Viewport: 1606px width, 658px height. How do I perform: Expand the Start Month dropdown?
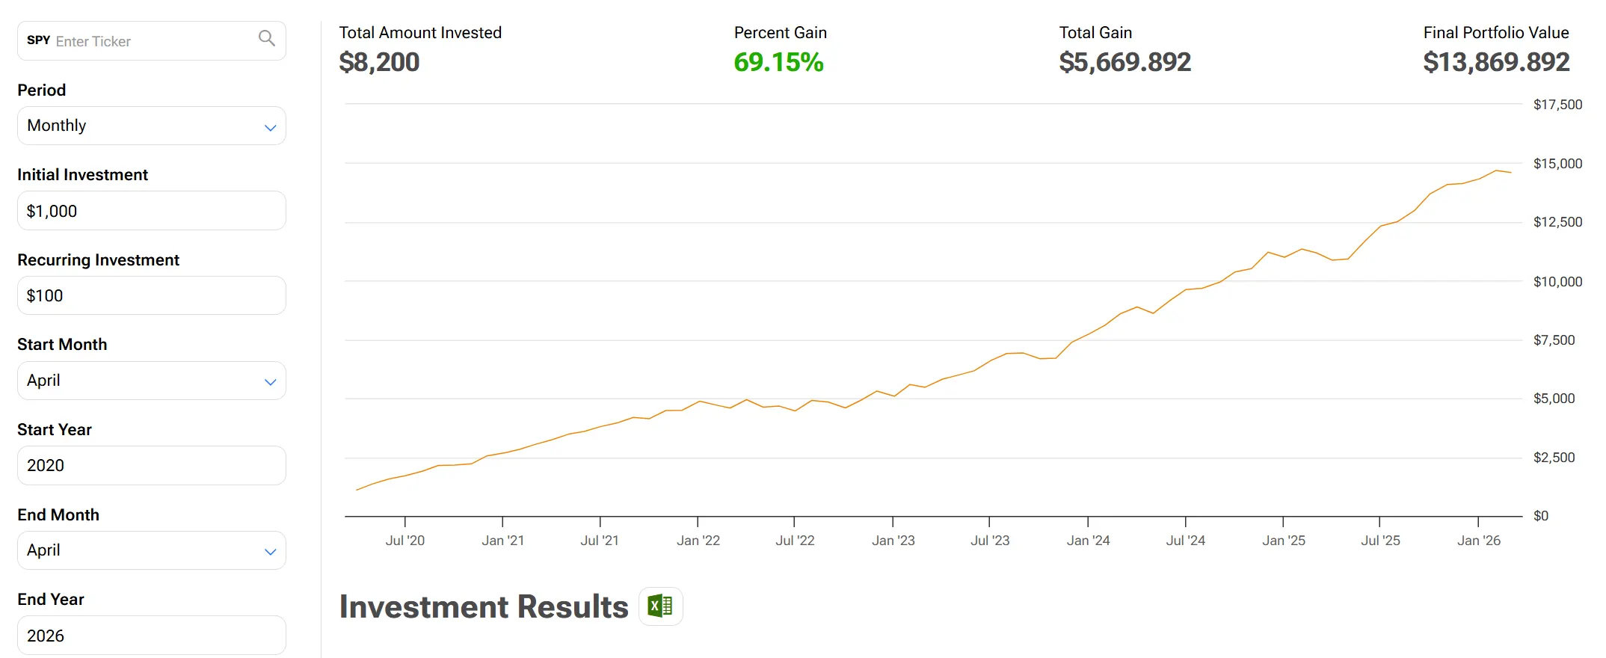coord(151,381)
